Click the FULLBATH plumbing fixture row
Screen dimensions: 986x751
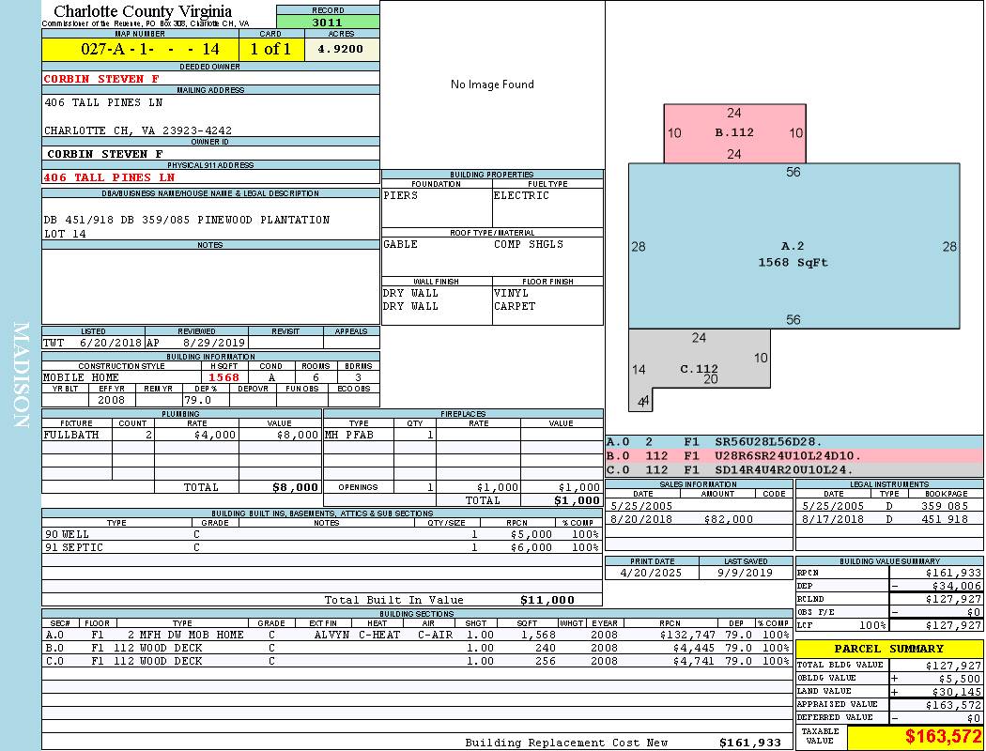[181, 436]
